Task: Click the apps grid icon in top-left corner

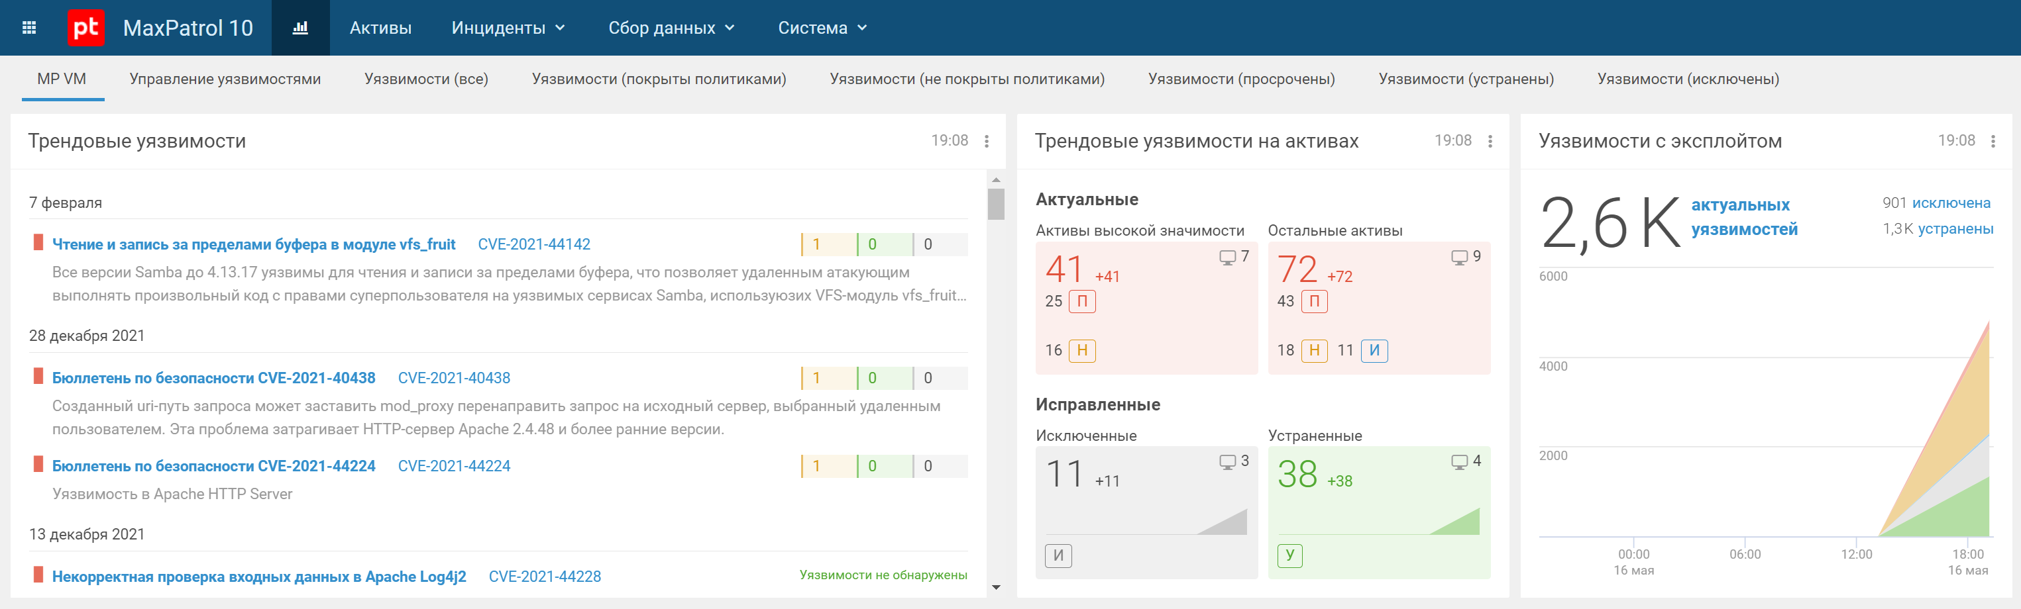Action: pos(29,27)
